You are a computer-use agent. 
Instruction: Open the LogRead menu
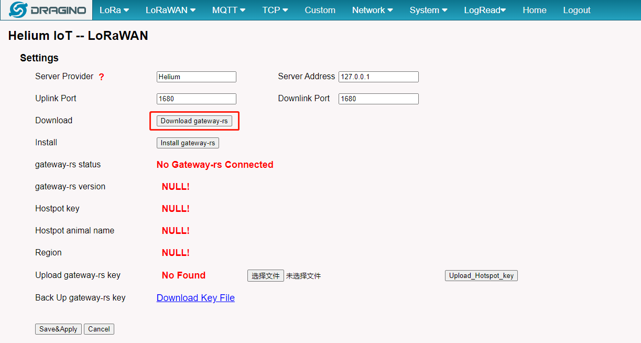coord(485,10)
